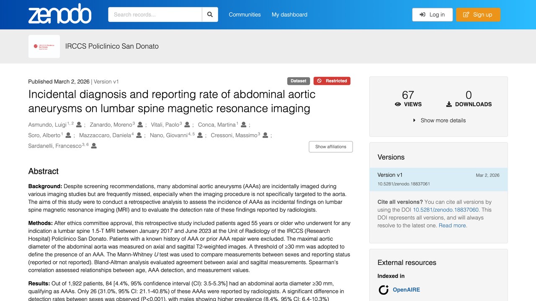This screenshot has width=536, height=301.
Task: Toggle Show affiliations
Action: click(x=331, y=147)
